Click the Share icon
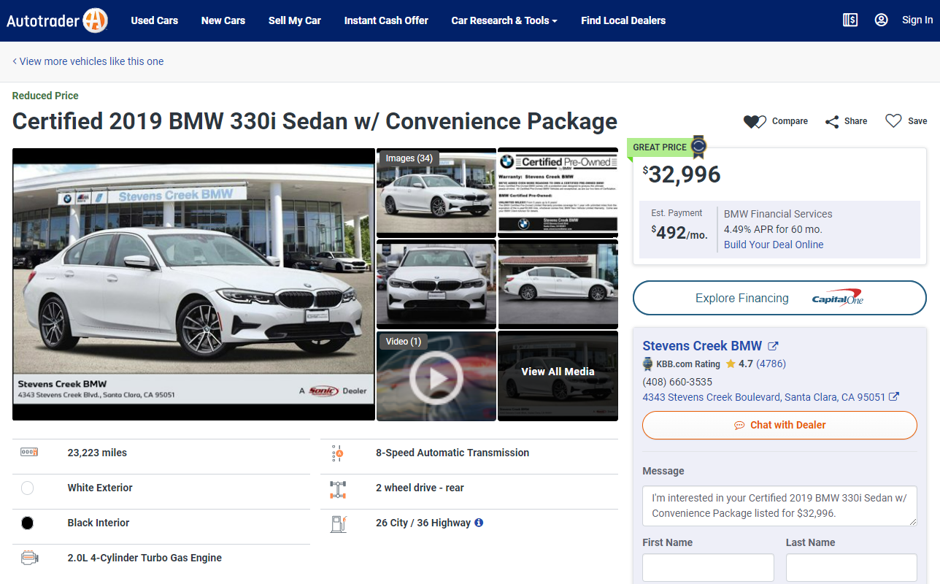This screenshot has height=584, width=940. 832,121
